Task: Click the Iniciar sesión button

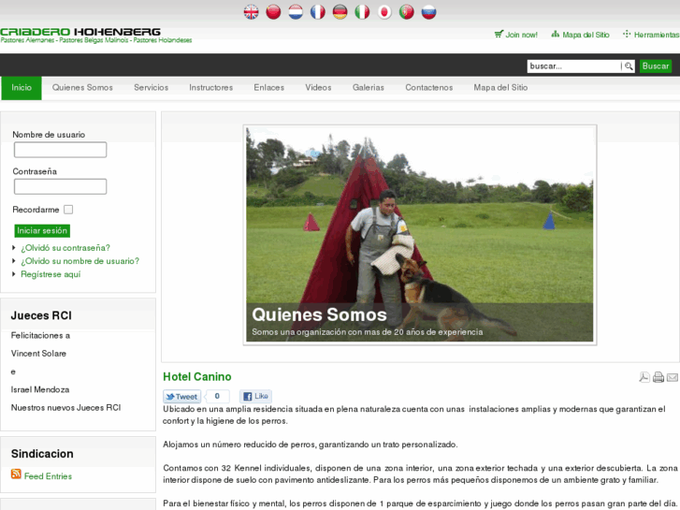Action: (42, 230)
